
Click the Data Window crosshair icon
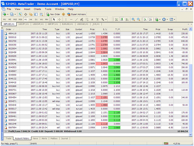click(26, 14)
